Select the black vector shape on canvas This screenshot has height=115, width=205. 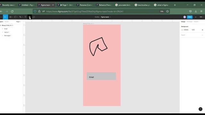pos(98,47)
